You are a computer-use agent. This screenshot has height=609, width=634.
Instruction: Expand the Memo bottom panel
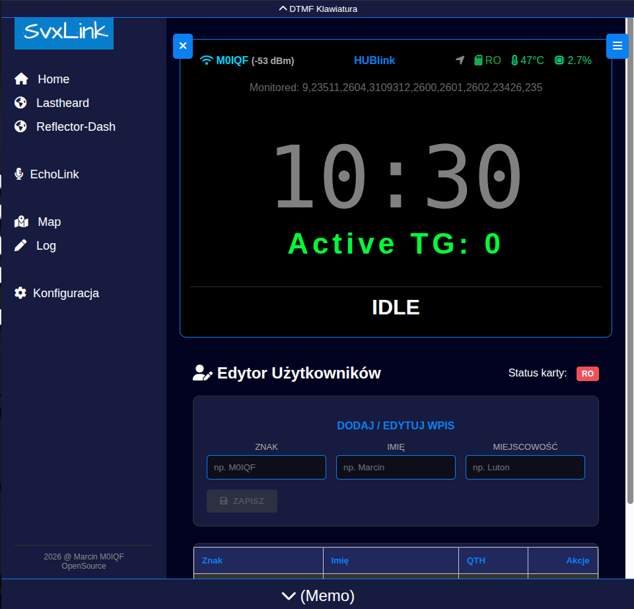(x=318, y=596)
